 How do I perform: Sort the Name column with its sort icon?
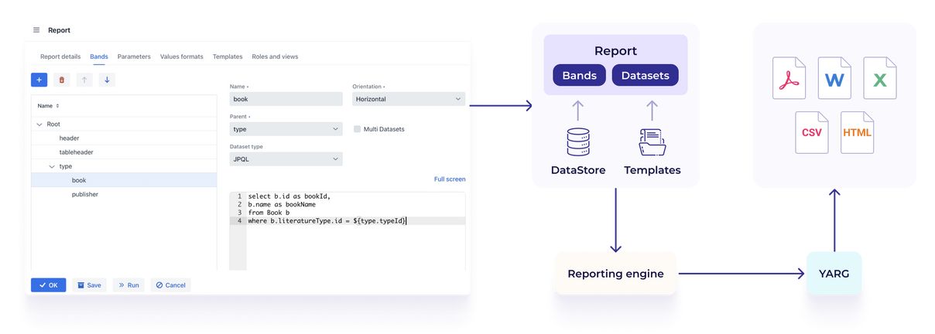(57, 106)
